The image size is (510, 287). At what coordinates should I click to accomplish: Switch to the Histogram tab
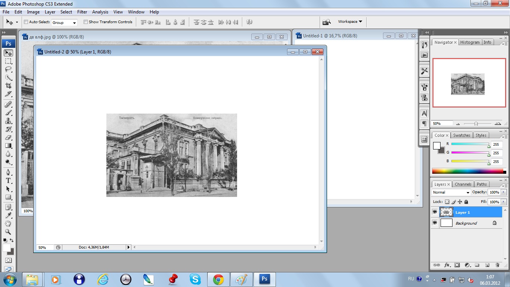(470, 42)
